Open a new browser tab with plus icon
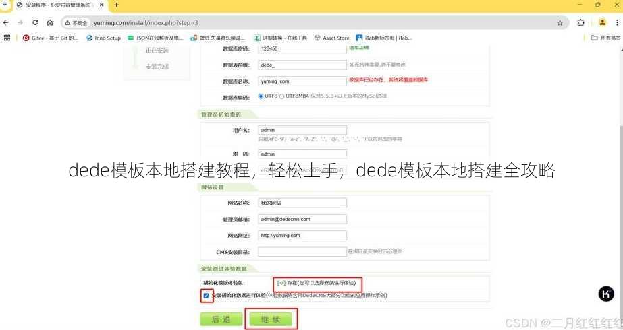This screenshot has width=623, height=330. [x=116, y=5]
